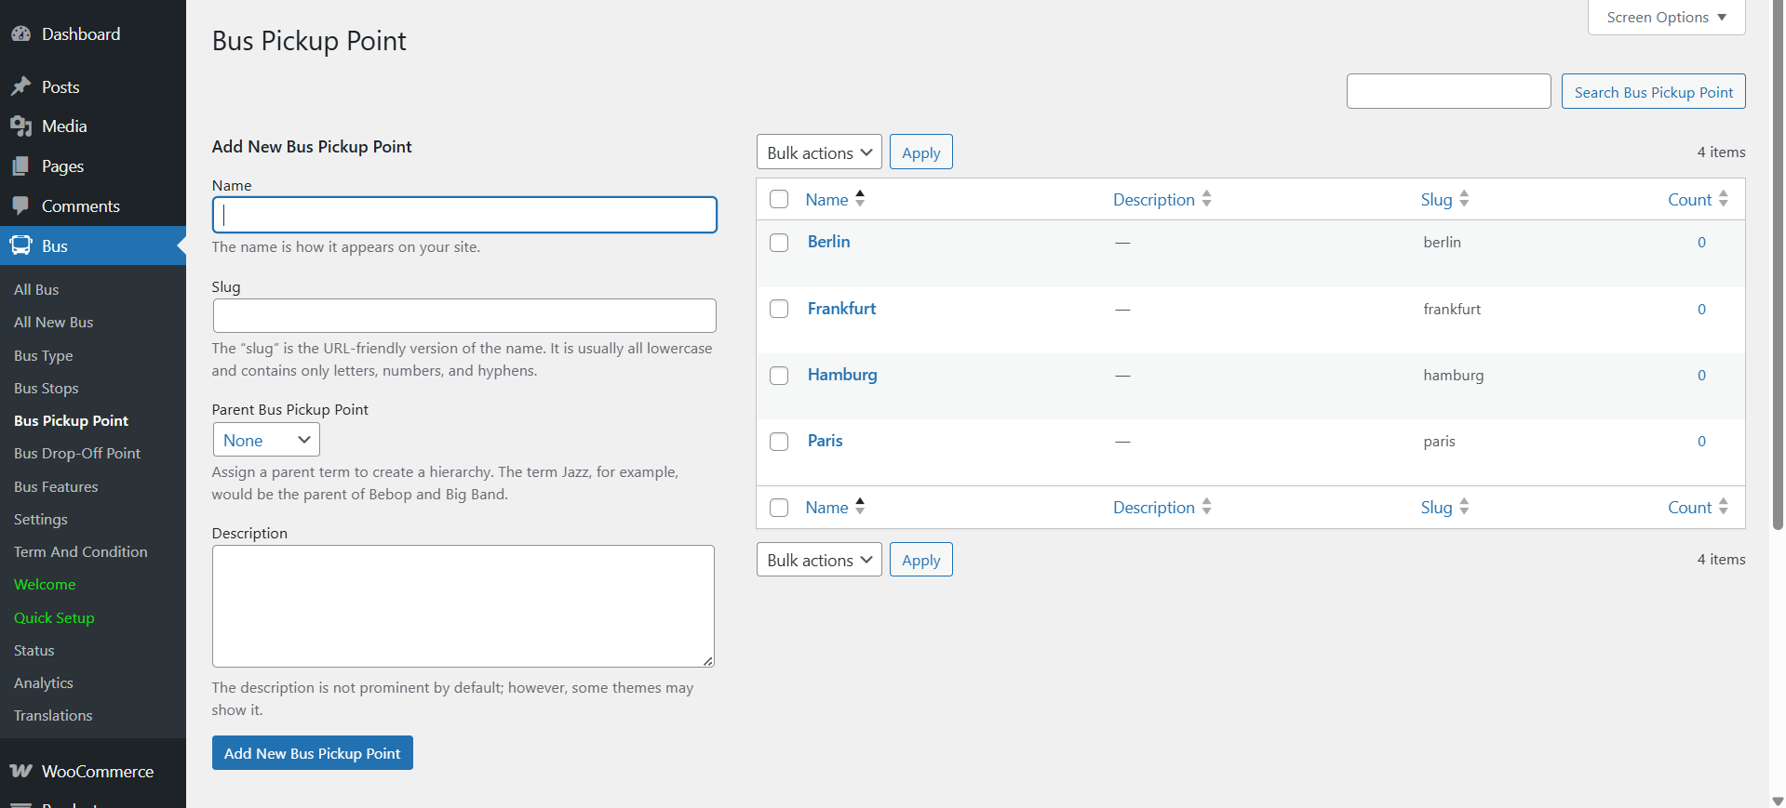Click the Add New Bus Pickup Point button

coord(312,753)
